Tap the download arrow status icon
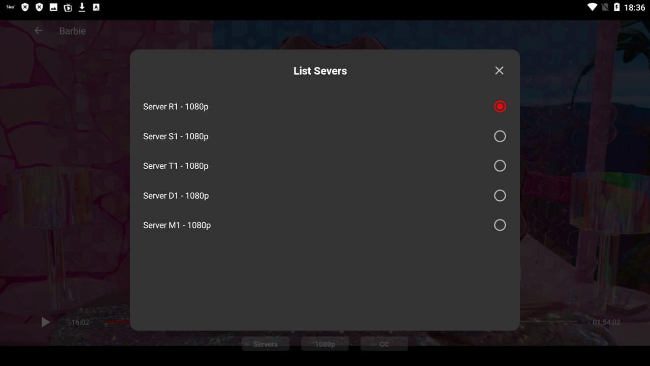Screen dimensions: 650x366 pyautogui.click(x=82, y=7)
